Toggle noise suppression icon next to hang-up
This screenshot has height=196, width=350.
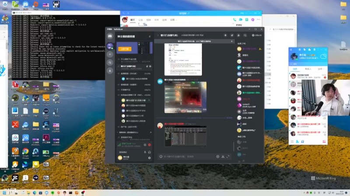(x=145, y=145)
